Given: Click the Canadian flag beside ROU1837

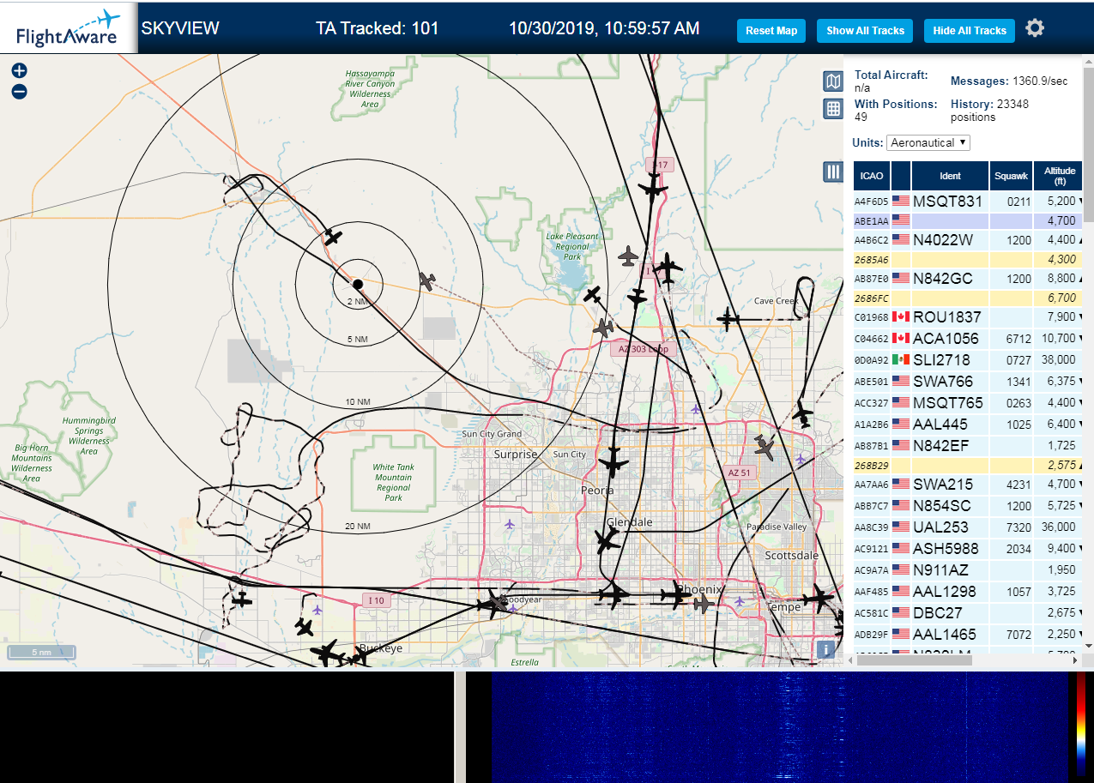Looking at the screenshot, I should point(901,317).
